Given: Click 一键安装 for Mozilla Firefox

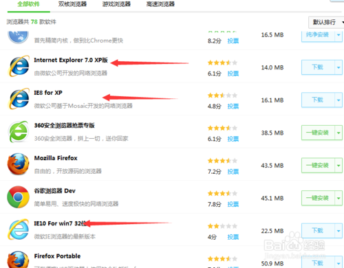Looking at the screenshot, I should point(318,166).
